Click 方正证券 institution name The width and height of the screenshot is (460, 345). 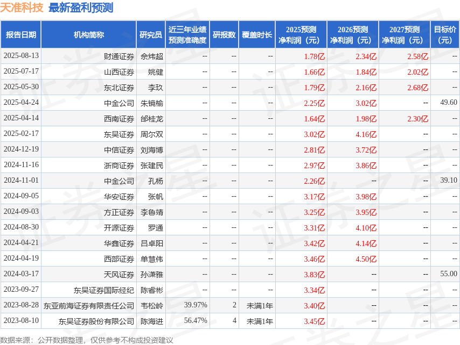tap(119, 212)
